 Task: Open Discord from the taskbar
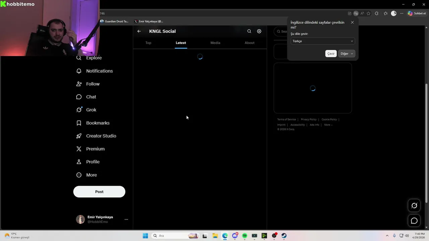click(x=235, y=236)
